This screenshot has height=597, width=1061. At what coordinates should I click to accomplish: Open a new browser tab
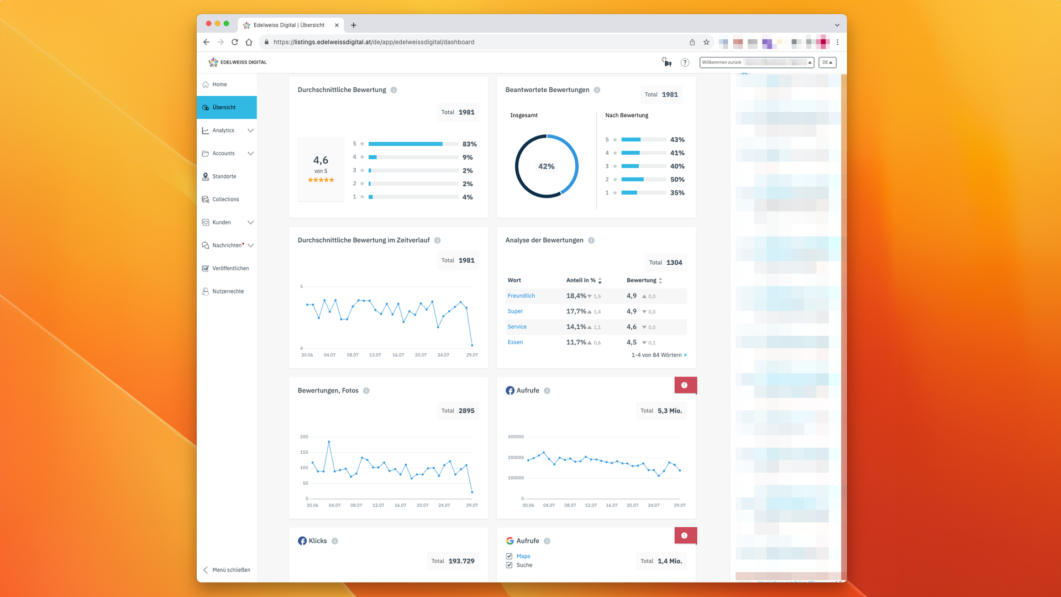point(354,25)
